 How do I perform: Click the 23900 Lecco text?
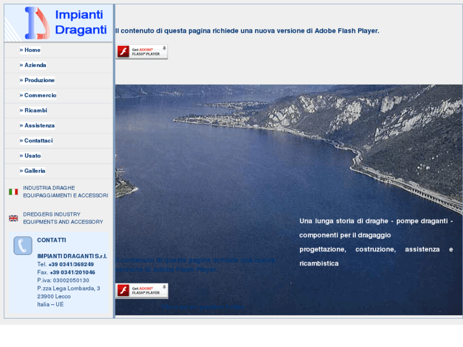pos(53,296)
